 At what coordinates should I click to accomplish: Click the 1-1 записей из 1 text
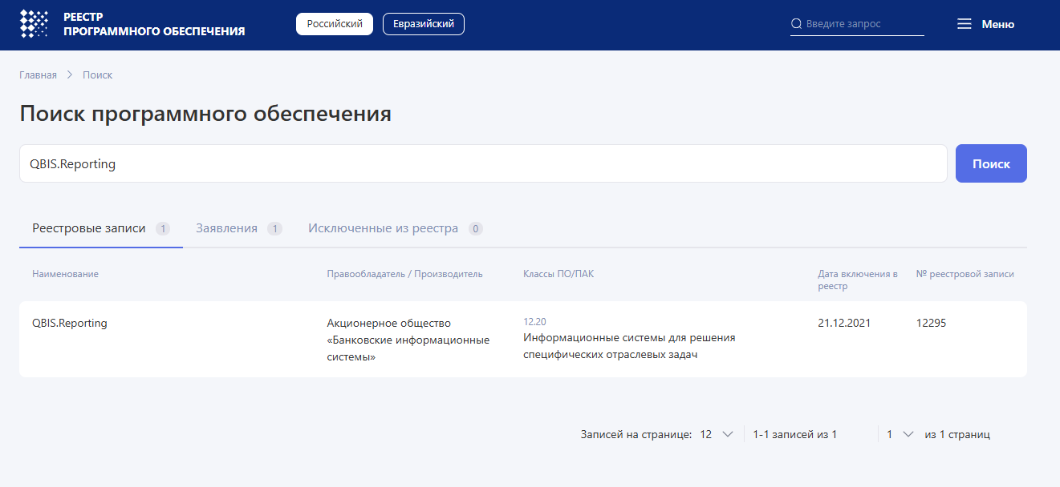pyautogui.click(x=795, y=434)
